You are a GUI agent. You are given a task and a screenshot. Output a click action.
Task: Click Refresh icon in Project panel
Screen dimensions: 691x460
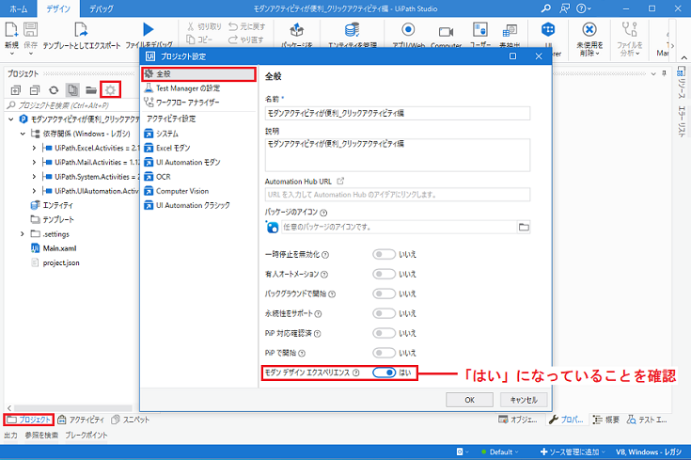tap(54, 90)
